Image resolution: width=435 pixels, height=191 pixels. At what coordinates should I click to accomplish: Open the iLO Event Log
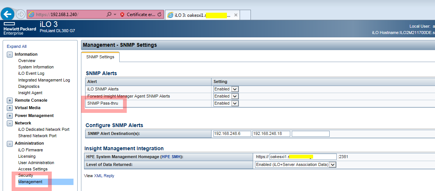click(x=31, y=73)
